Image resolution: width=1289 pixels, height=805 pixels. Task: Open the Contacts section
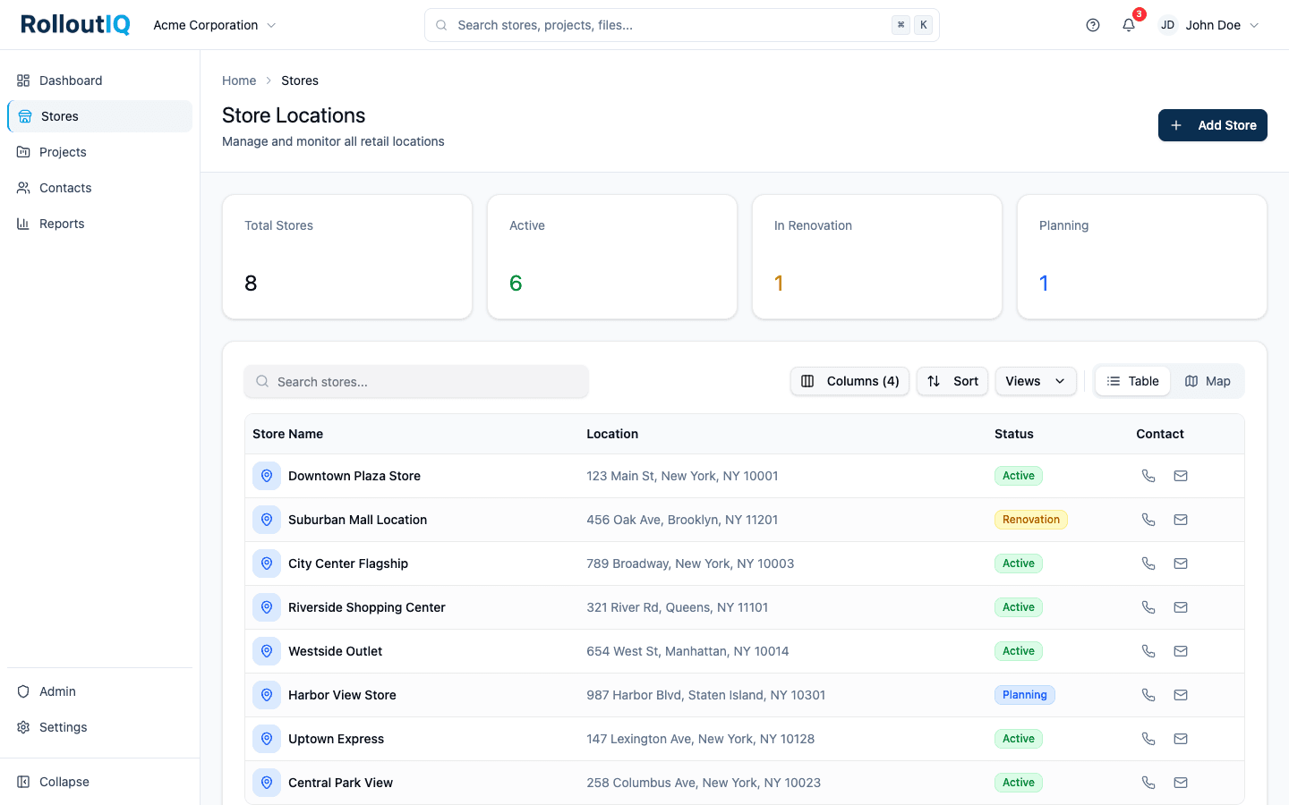[65, 188]
